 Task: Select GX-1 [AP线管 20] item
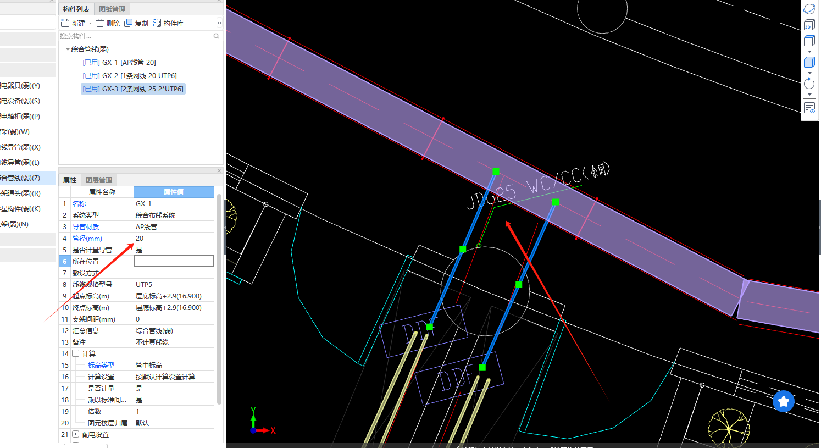point(119,63)
